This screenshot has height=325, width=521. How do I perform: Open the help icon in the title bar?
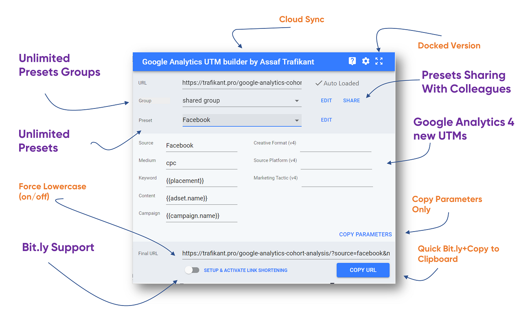tap(352, 61)
